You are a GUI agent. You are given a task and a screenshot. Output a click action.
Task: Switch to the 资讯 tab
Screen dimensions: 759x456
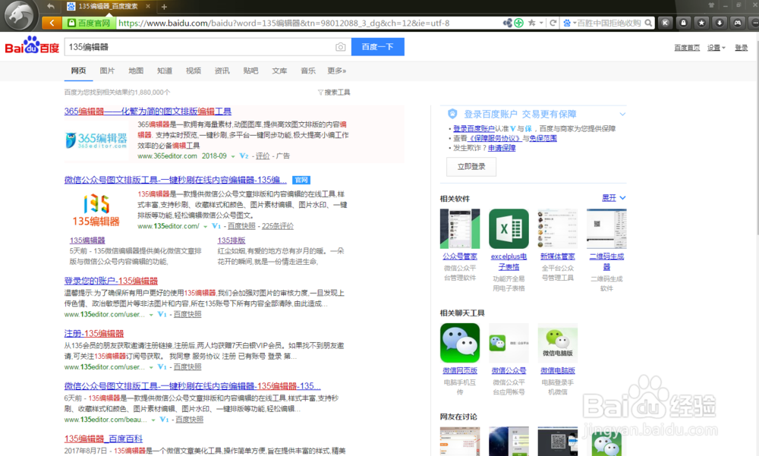click(222, 71)
